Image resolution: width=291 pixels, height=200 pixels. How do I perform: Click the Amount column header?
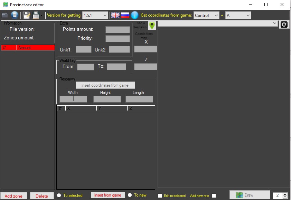(x=36, y=48)
